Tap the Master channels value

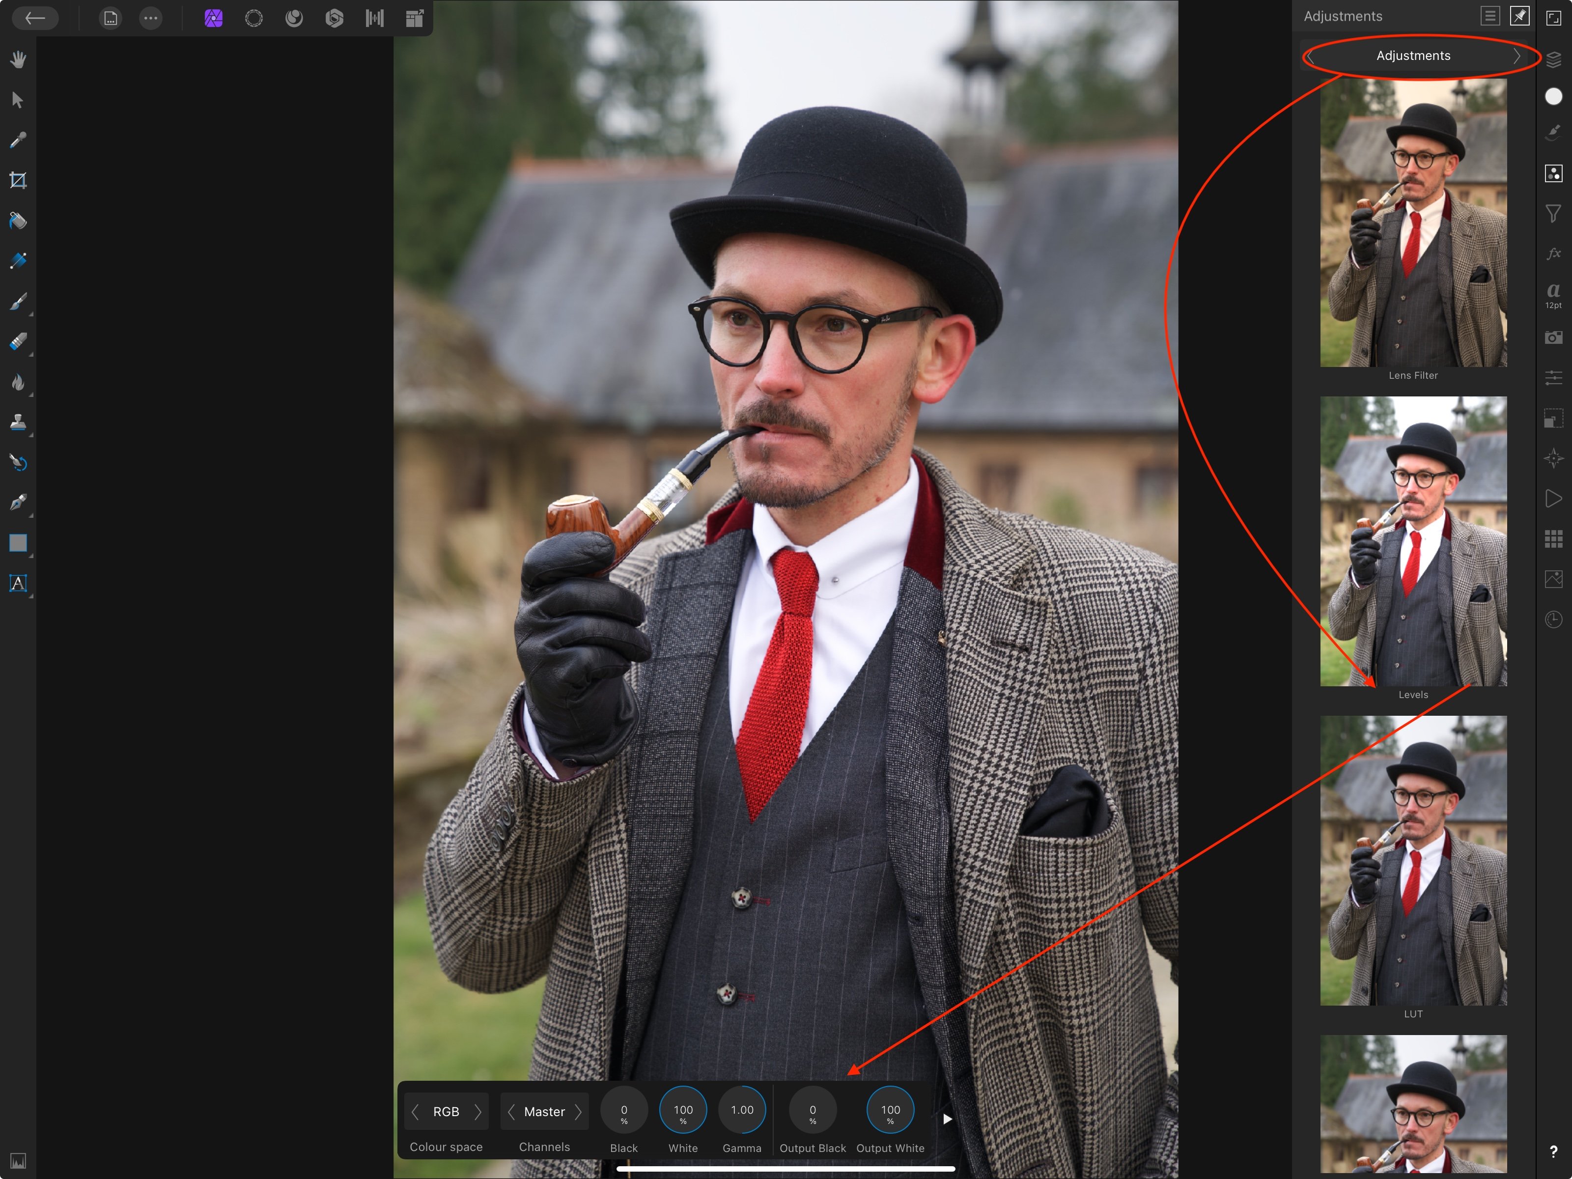(544, 1112)
